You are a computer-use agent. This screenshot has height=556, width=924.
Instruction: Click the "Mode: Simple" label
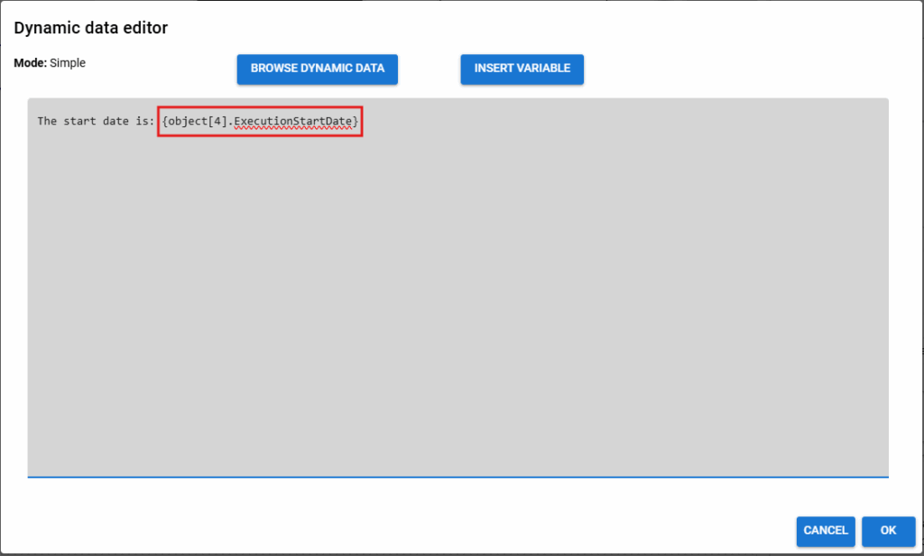[50, 63]
